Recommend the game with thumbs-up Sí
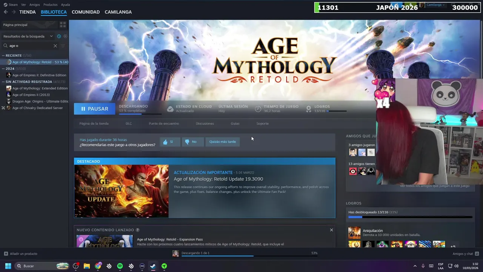This screenshot has width=483, height=272. coord(170,142)
